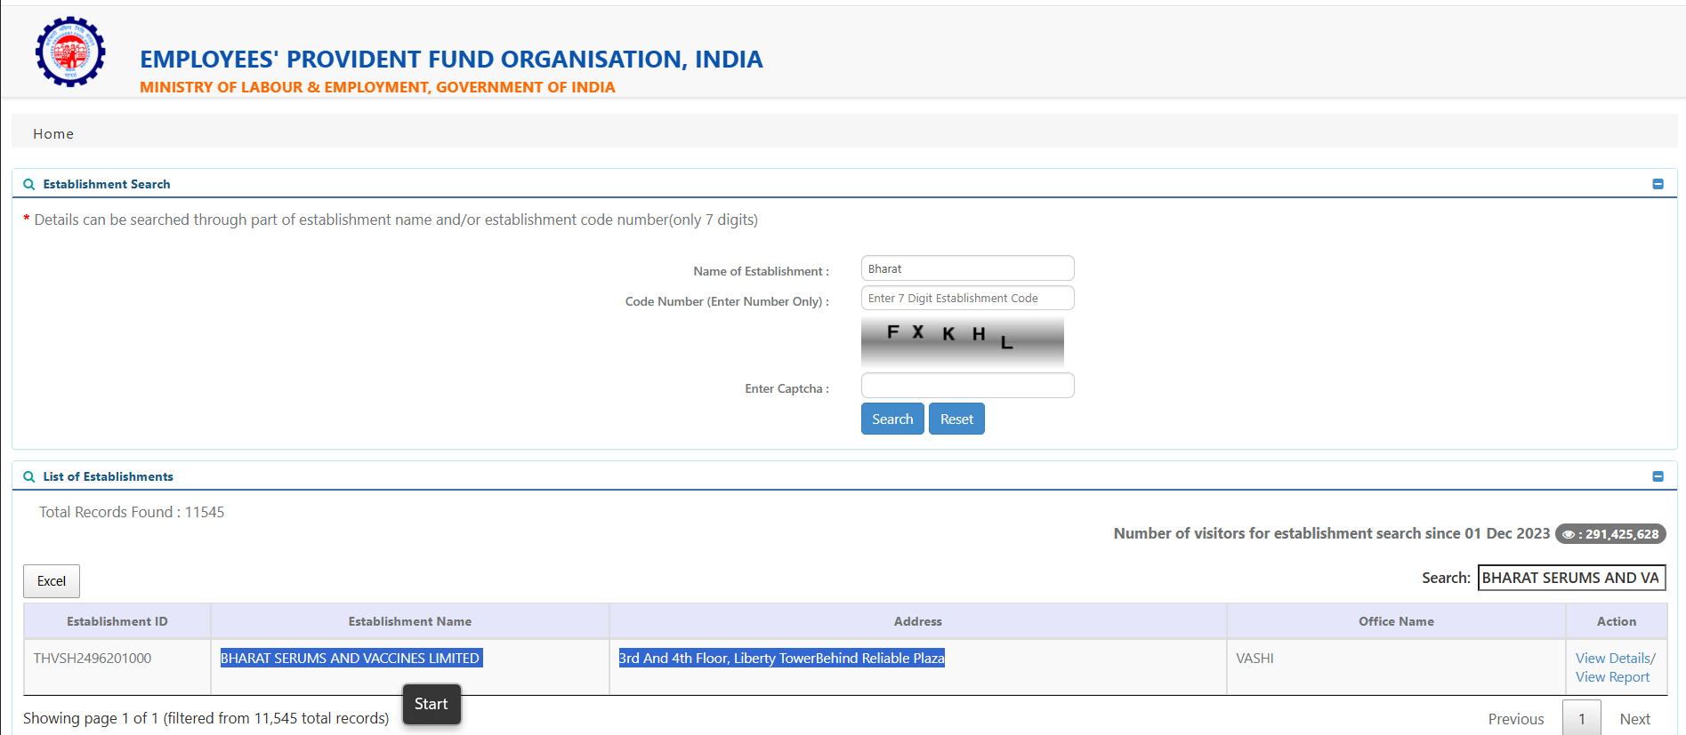Open View Details link for Bharat Serums
This screenshot has width=1686, height=735.
pos(1613,658)
